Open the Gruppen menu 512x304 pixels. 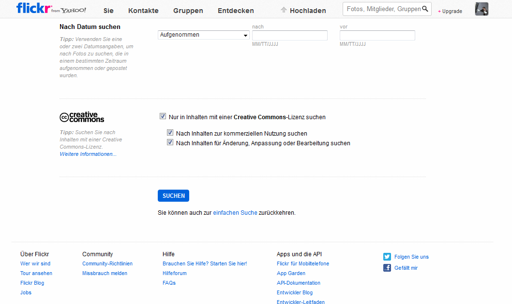tap(188, 11)
